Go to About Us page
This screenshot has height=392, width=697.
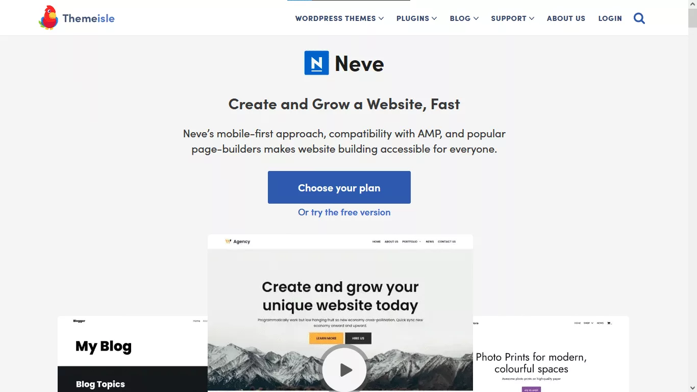566,18
